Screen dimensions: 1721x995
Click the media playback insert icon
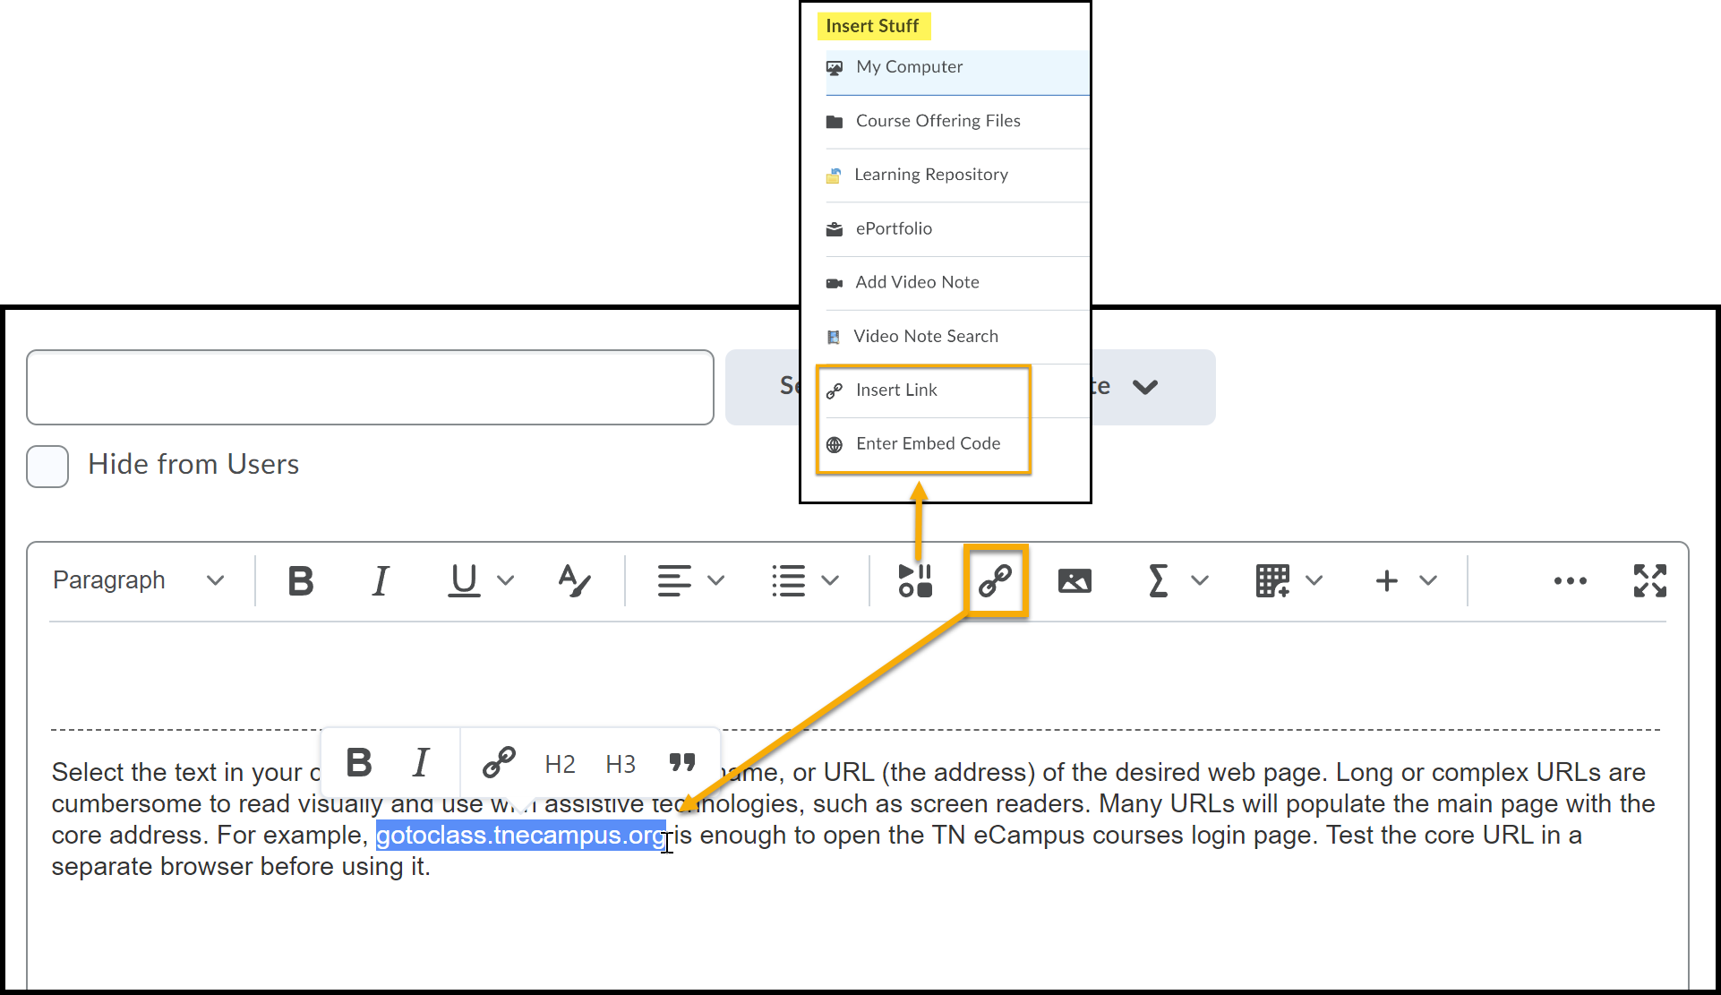915,581
